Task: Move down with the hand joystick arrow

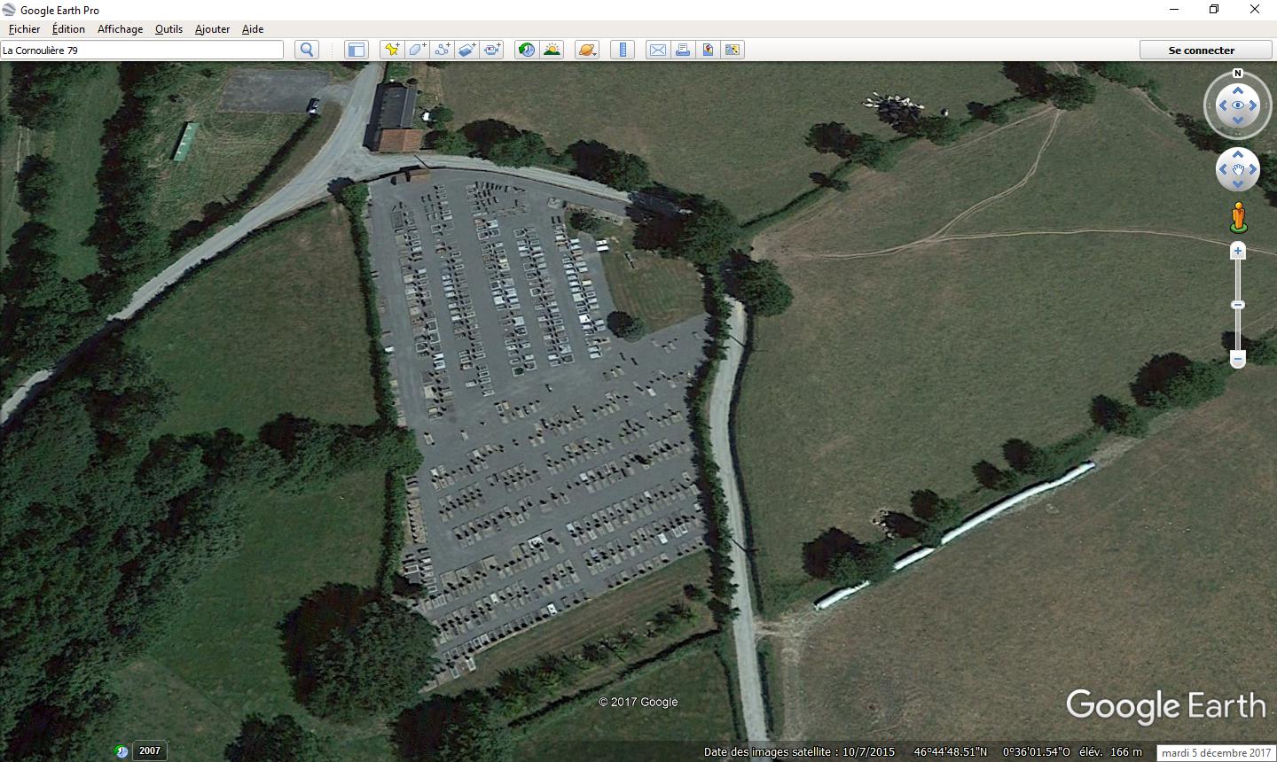Action: coord(1238,184)
